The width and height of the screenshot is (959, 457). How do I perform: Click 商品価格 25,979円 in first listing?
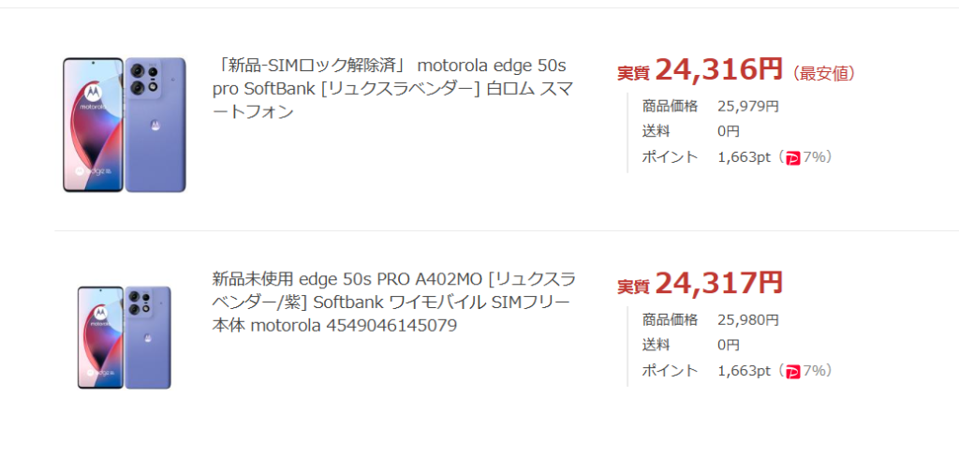[710, 107]
